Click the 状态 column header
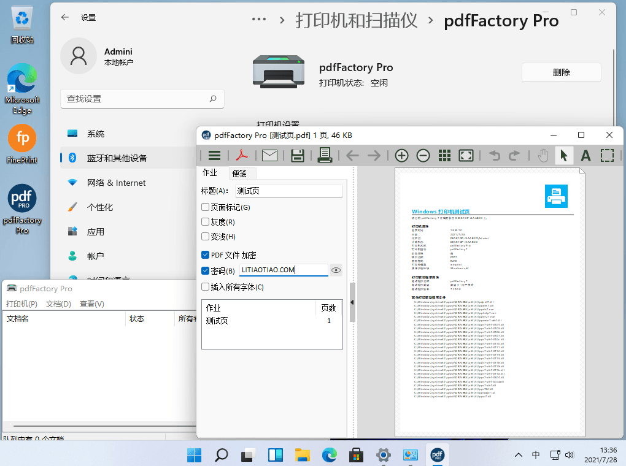Image resolution: width=626 pixels, height=466 pixels. pyautogui.click(x=150, y=319)
